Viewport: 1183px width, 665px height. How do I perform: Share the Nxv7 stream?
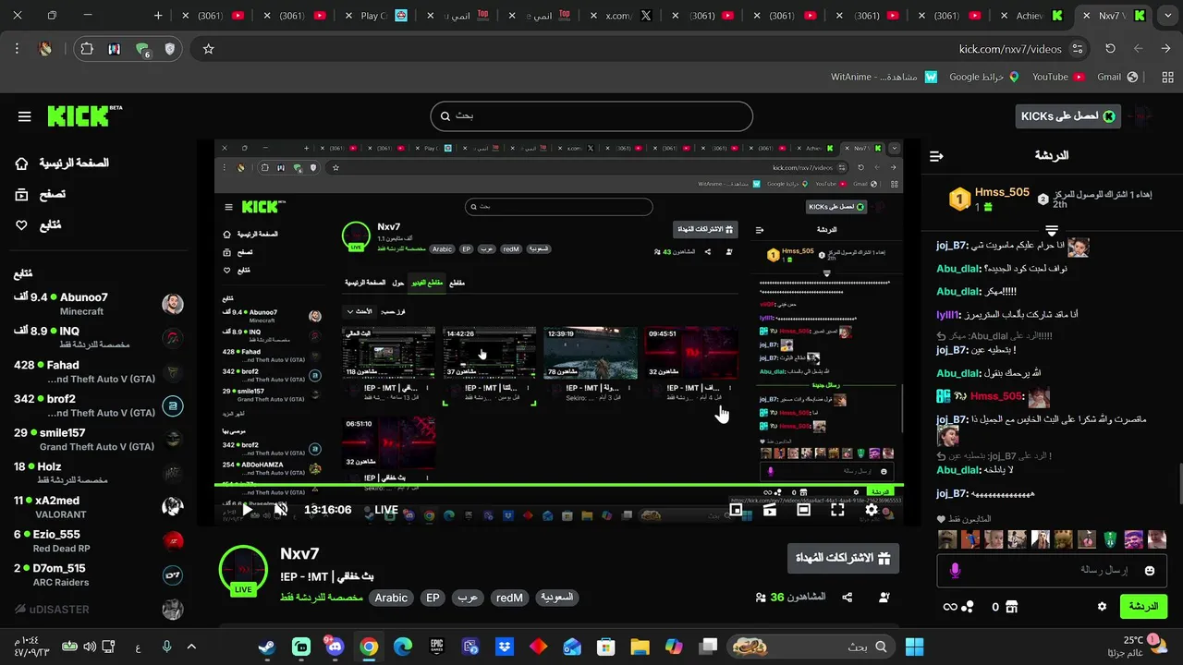[x=848, y=598]
